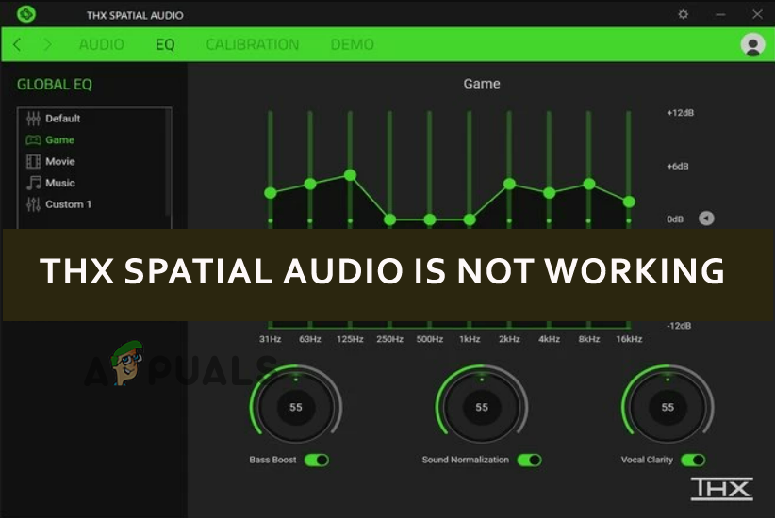Screen dimensions: 775x518
Task: Click the Game title above the equalizer
Action: pos(482,84)
